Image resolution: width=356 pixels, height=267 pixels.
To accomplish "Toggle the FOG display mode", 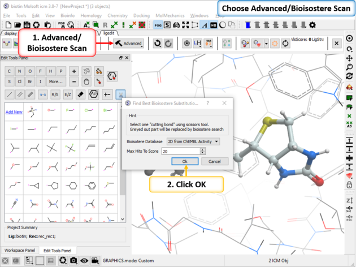I will (158, 25).
